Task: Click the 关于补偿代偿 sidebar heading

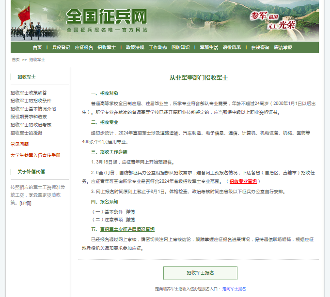Action: [x=31, y=172]
